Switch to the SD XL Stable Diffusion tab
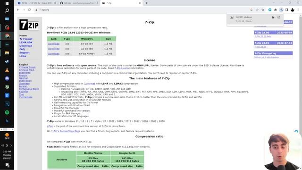 pos(36,3)
